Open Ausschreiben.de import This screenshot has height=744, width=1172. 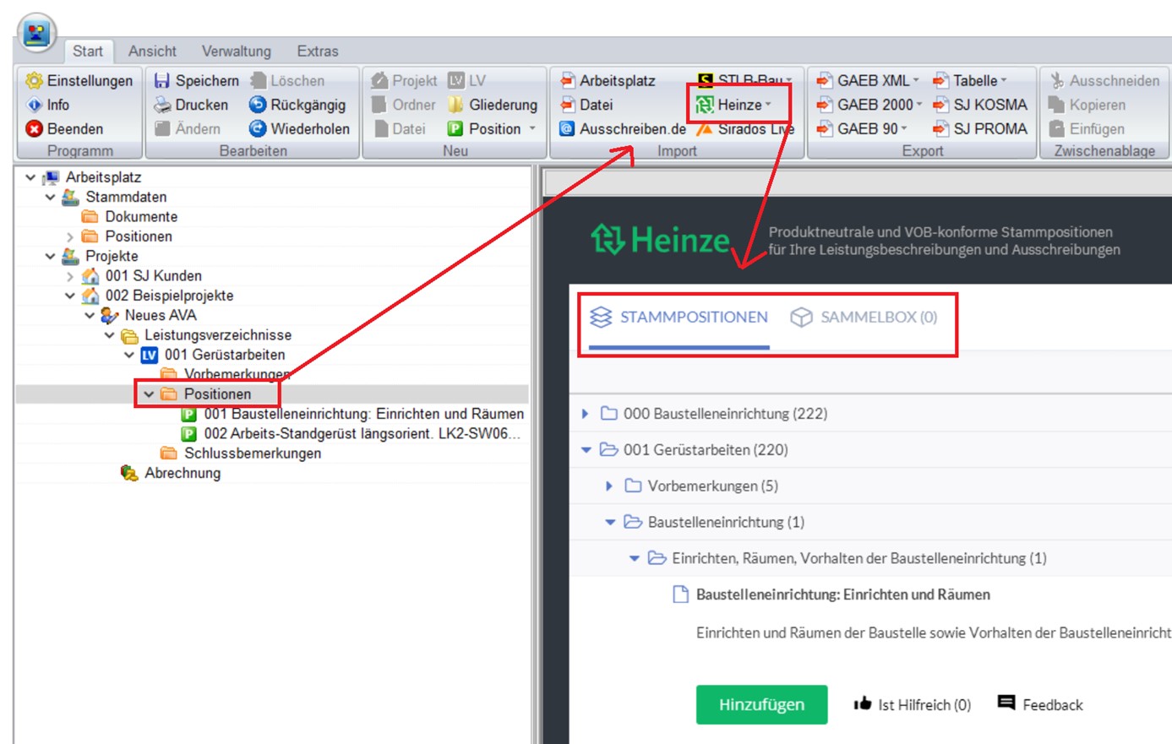coord(623,128)
